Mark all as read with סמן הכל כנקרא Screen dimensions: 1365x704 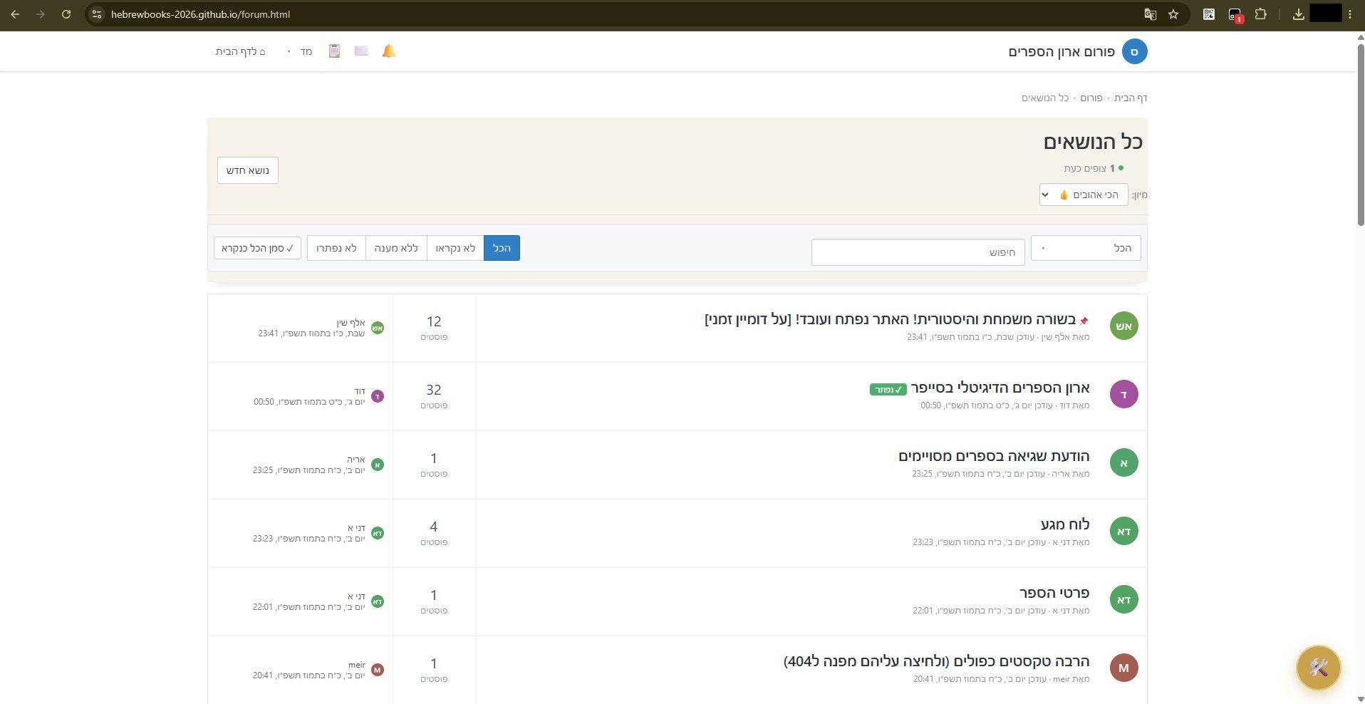pos(257,248)
